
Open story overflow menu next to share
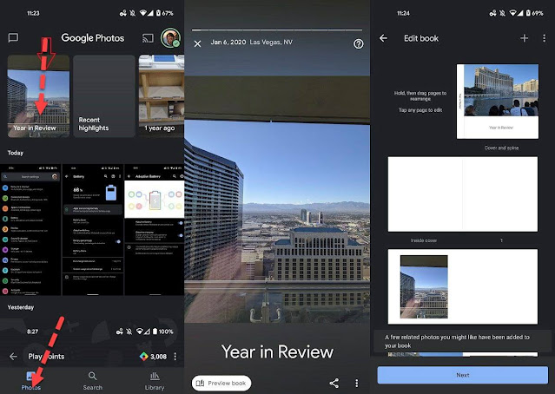(356, 383)
